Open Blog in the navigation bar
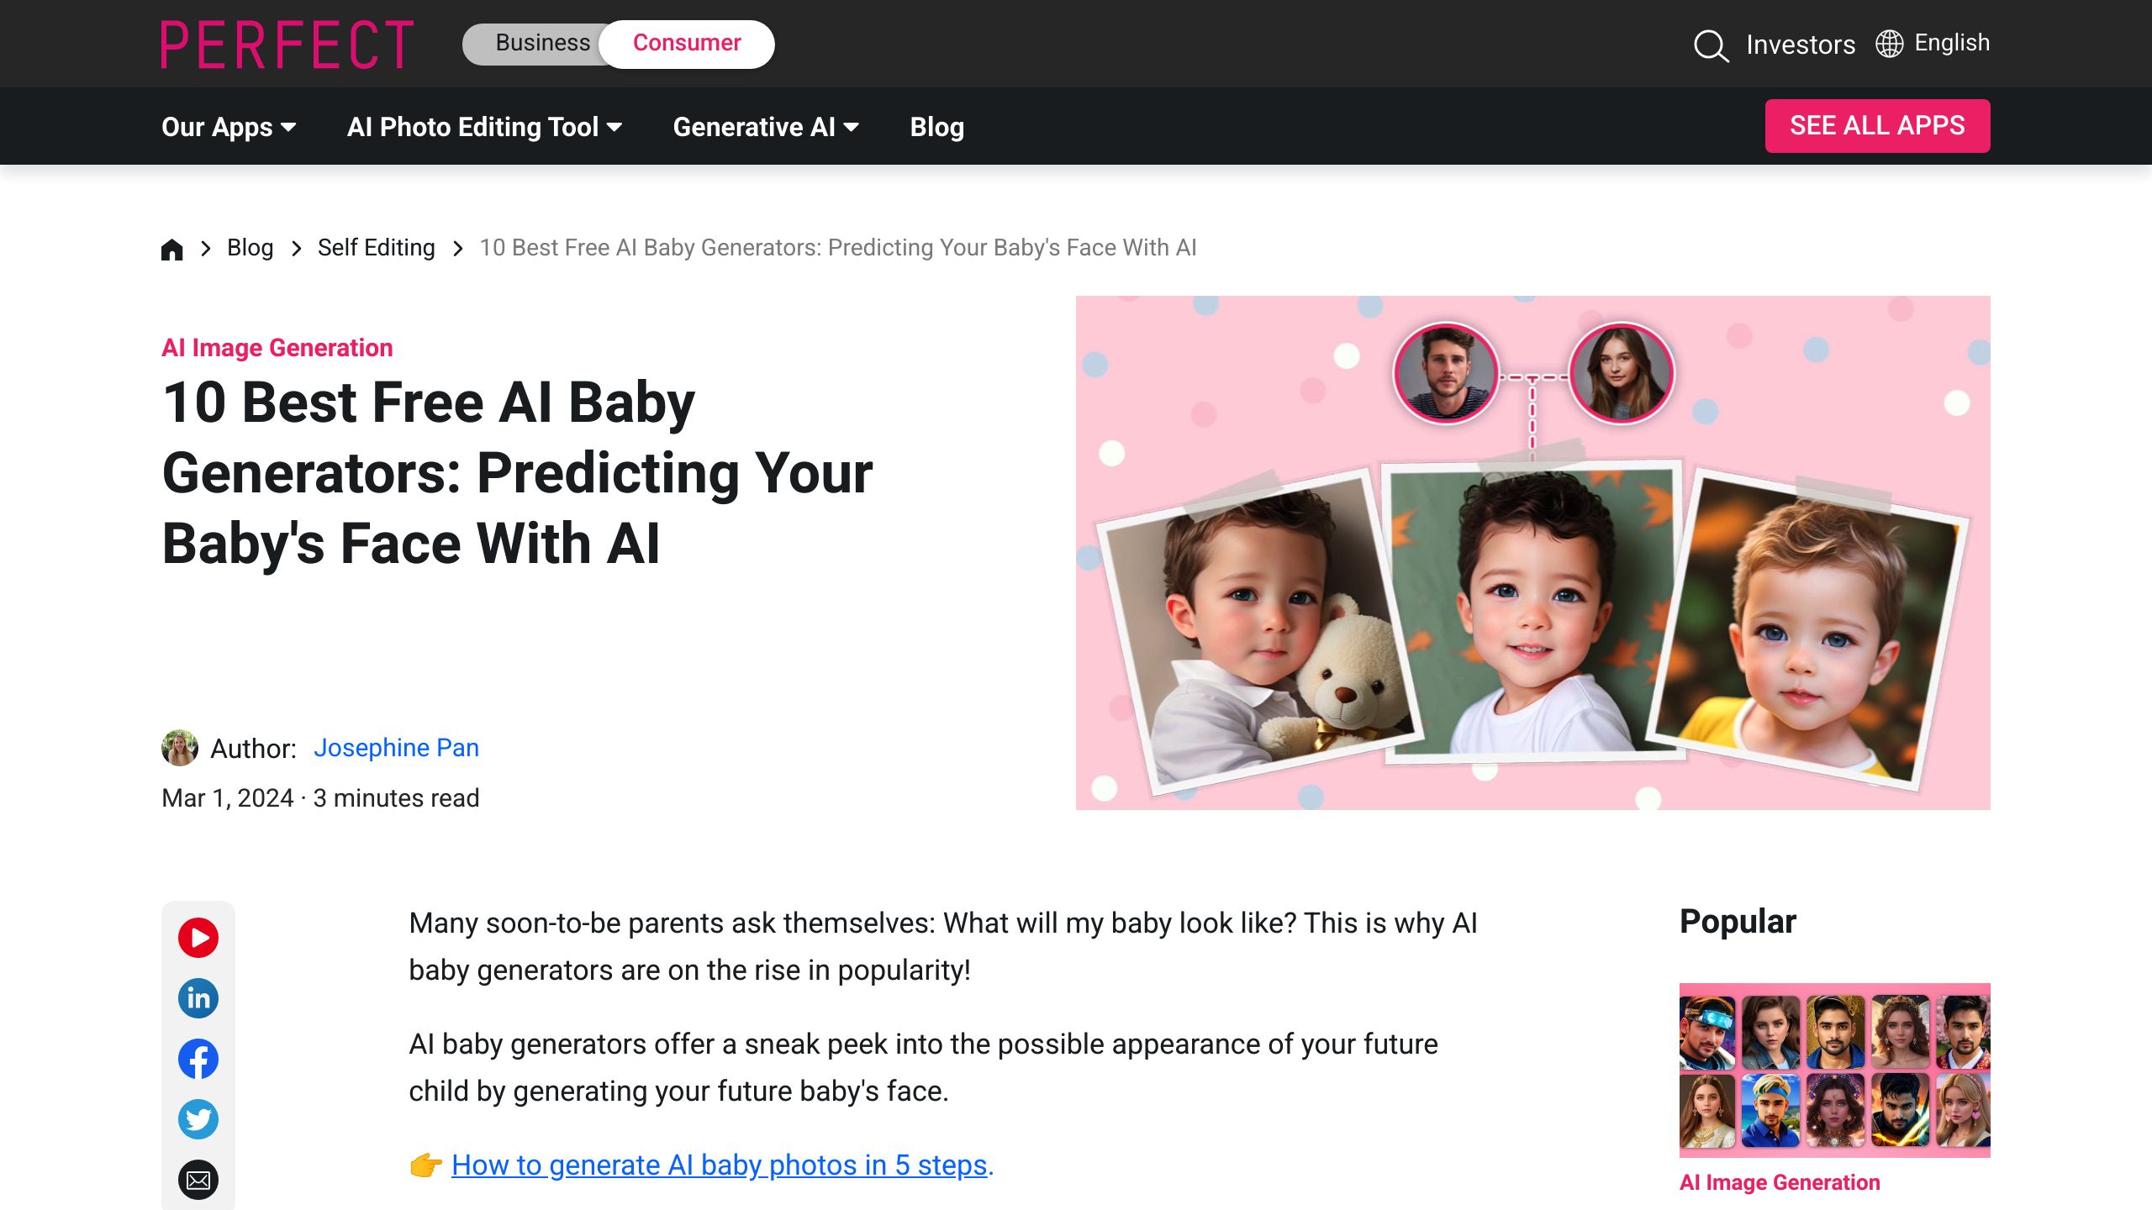The height and width of the screenshot is (1210, 2152). (x=936, y=127)
